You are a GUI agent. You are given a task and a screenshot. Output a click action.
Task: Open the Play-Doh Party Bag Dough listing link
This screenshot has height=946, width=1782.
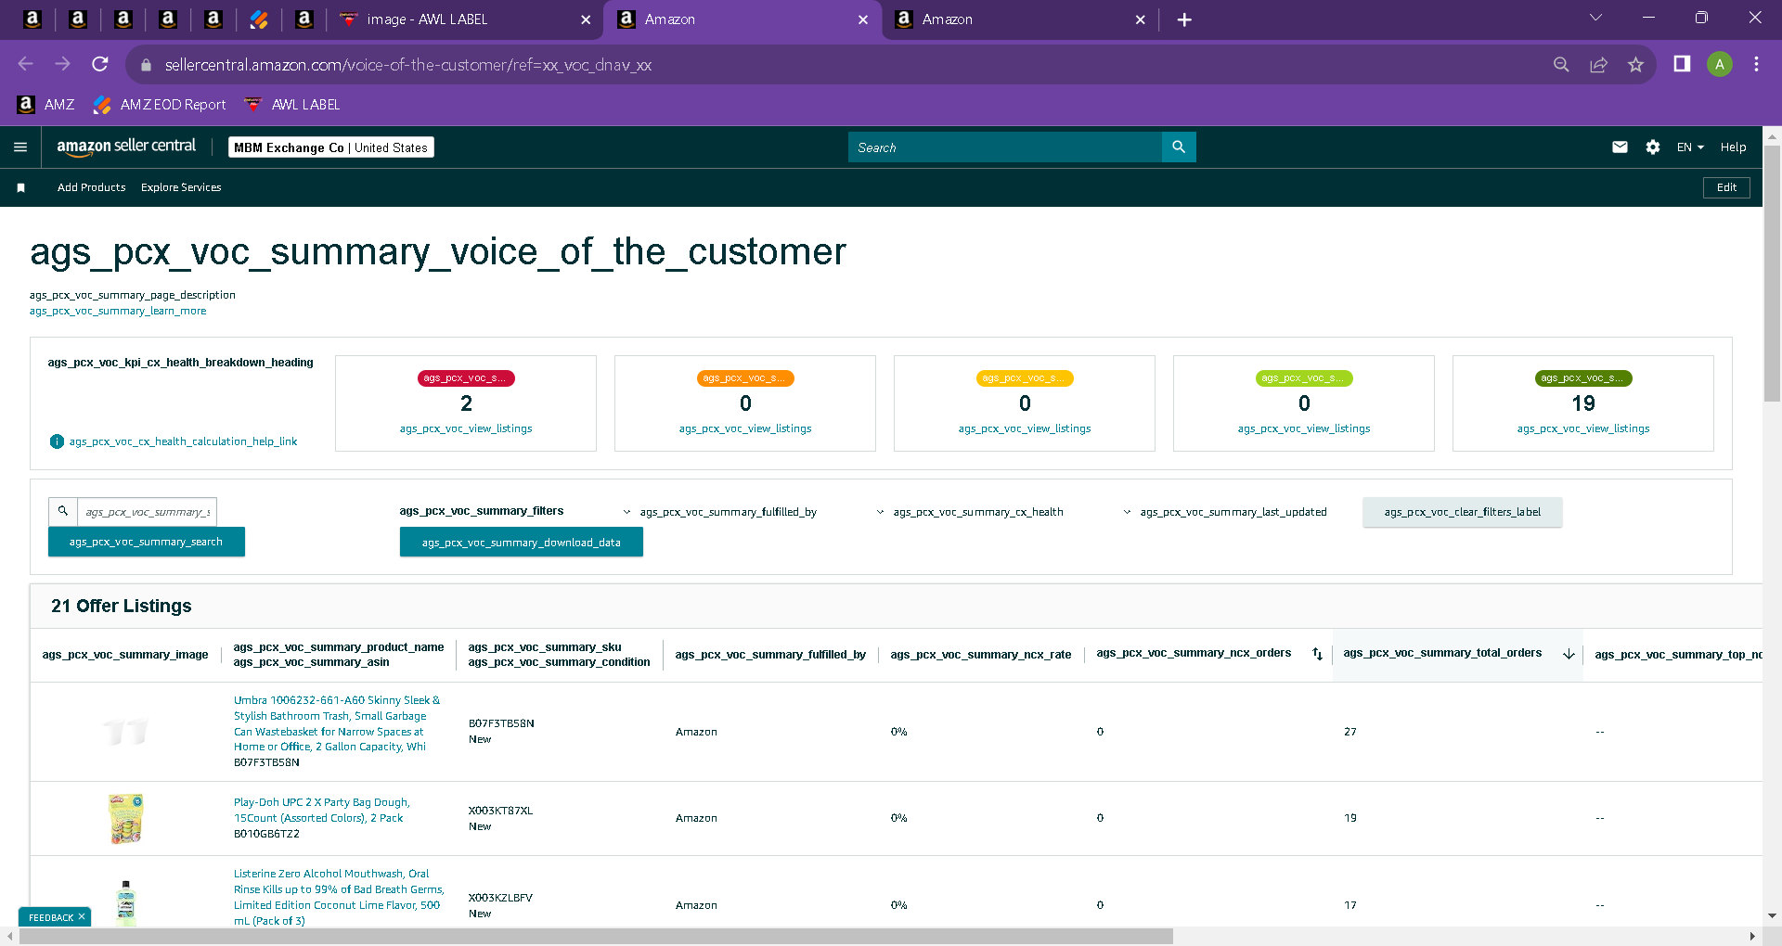pyautogui.click(x=321, y=810)
